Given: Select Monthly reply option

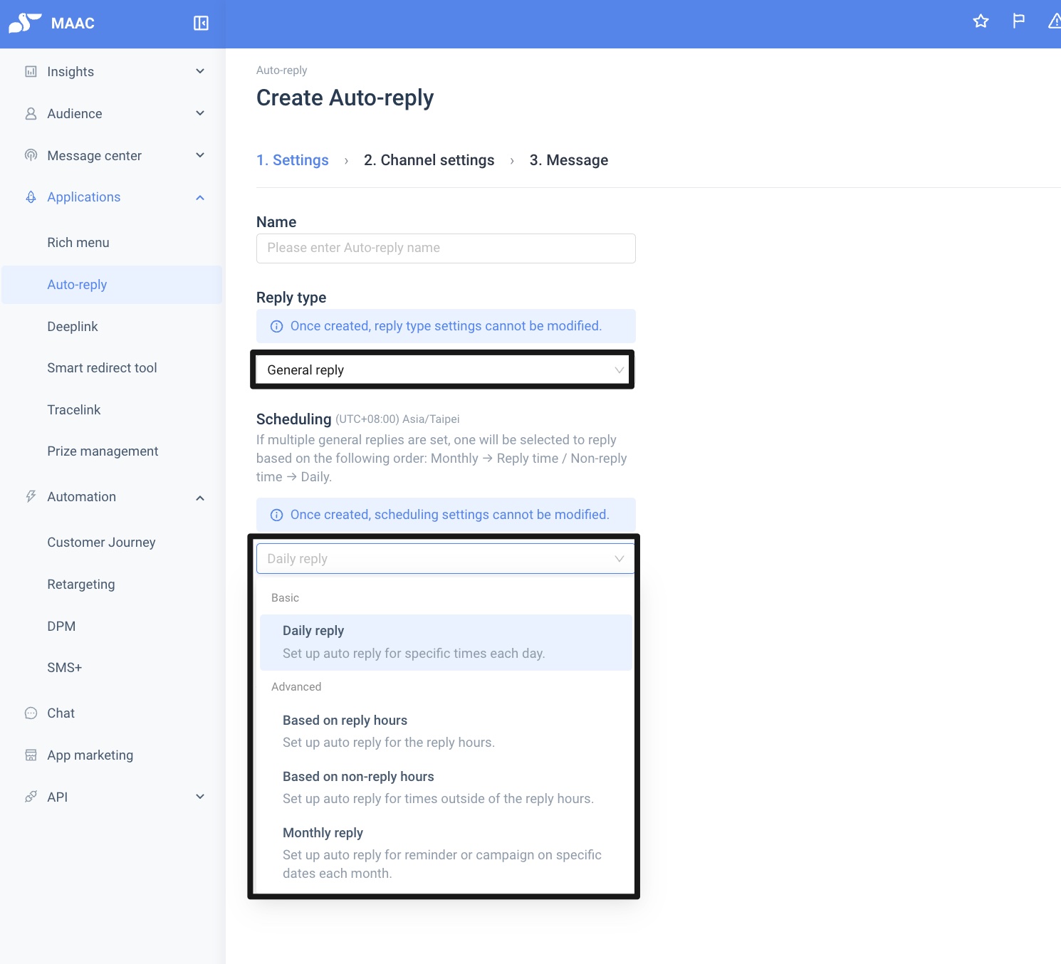Looking at the screenshot, I should [x=446, y=853].
